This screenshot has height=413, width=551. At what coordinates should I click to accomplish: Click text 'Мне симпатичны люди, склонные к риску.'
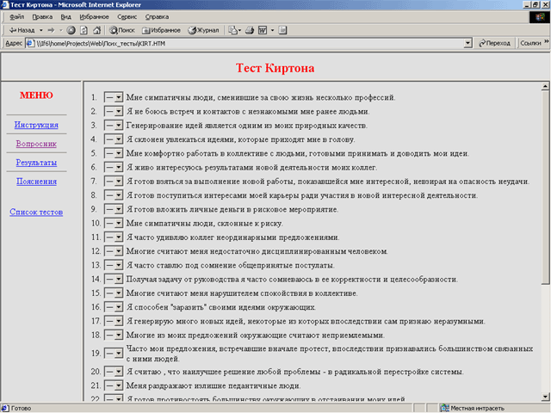click(x=204, y=224)
